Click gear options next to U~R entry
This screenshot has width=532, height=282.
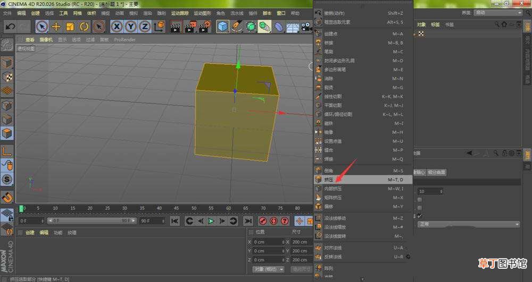408,257
